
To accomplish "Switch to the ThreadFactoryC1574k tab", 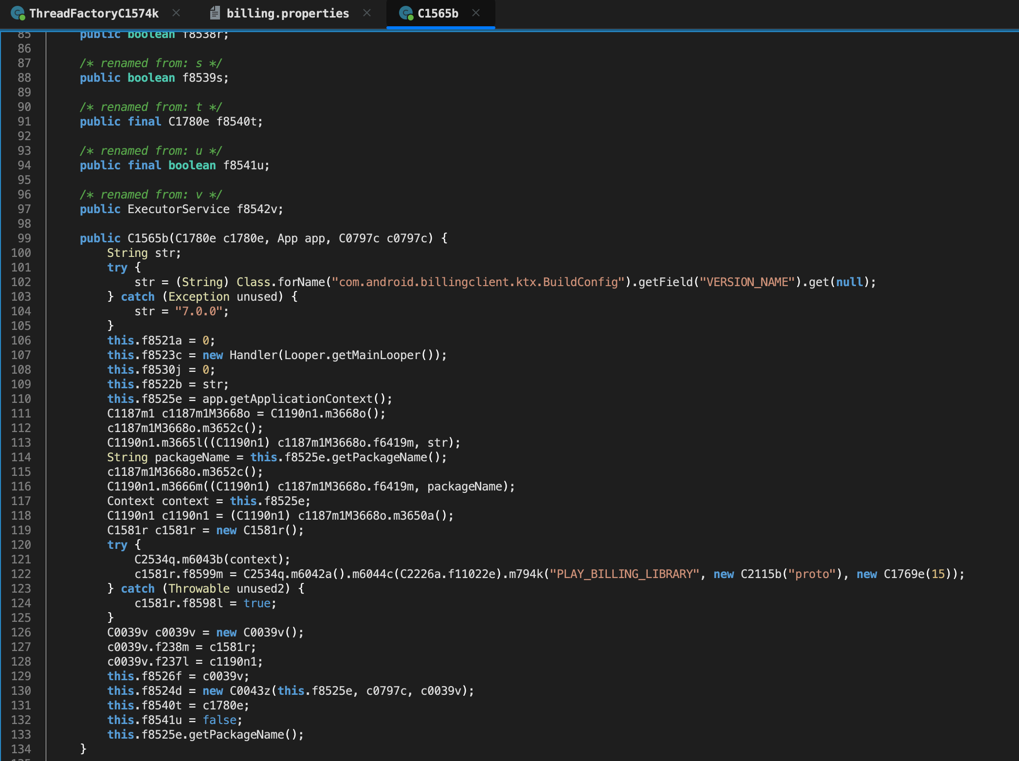I will pyautogui.click(x=93, y=13).
